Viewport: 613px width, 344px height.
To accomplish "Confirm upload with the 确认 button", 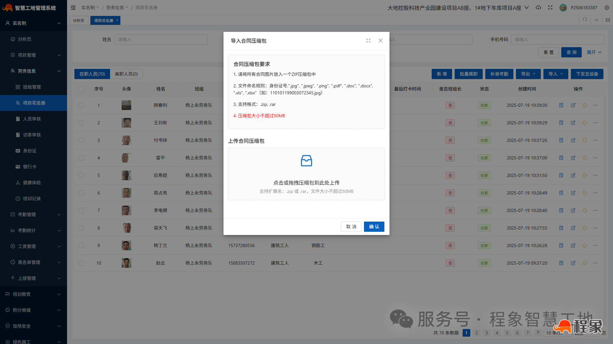I will point(374,226).
